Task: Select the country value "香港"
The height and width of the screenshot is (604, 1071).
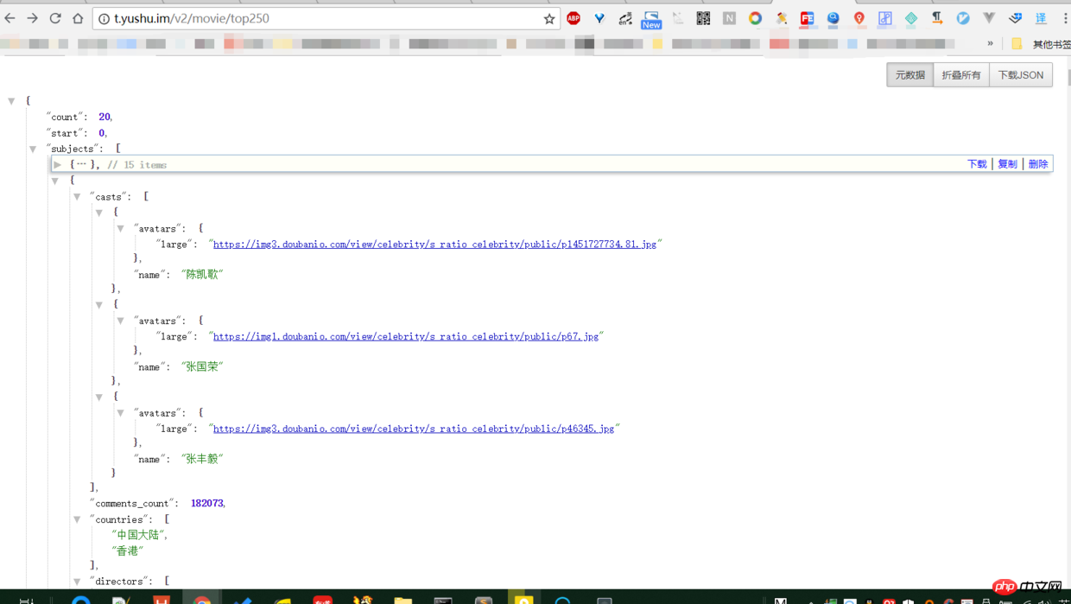Action: tap(128, 551)
